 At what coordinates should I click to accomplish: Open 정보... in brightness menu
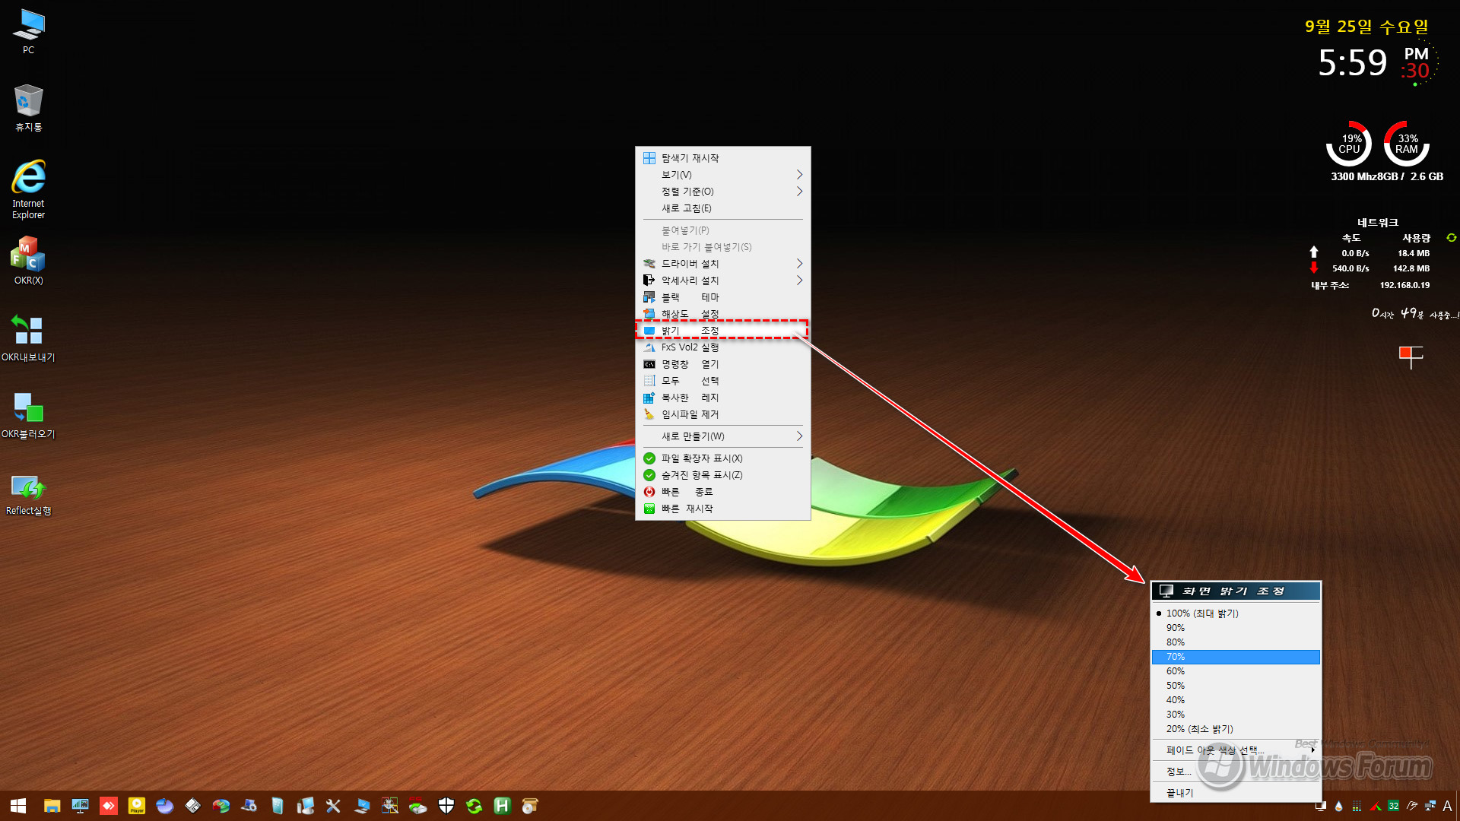tap(1236, 772)
